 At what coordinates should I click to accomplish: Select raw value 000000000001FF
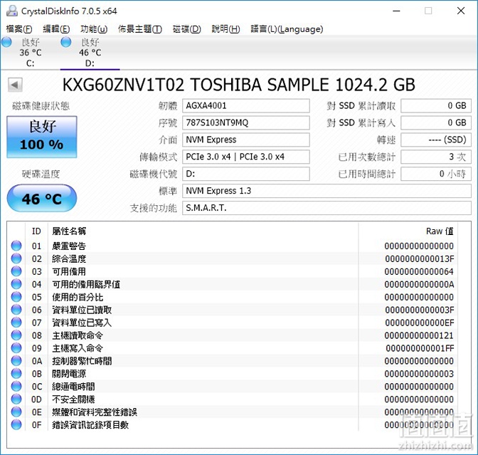click(x=420, y=348)
